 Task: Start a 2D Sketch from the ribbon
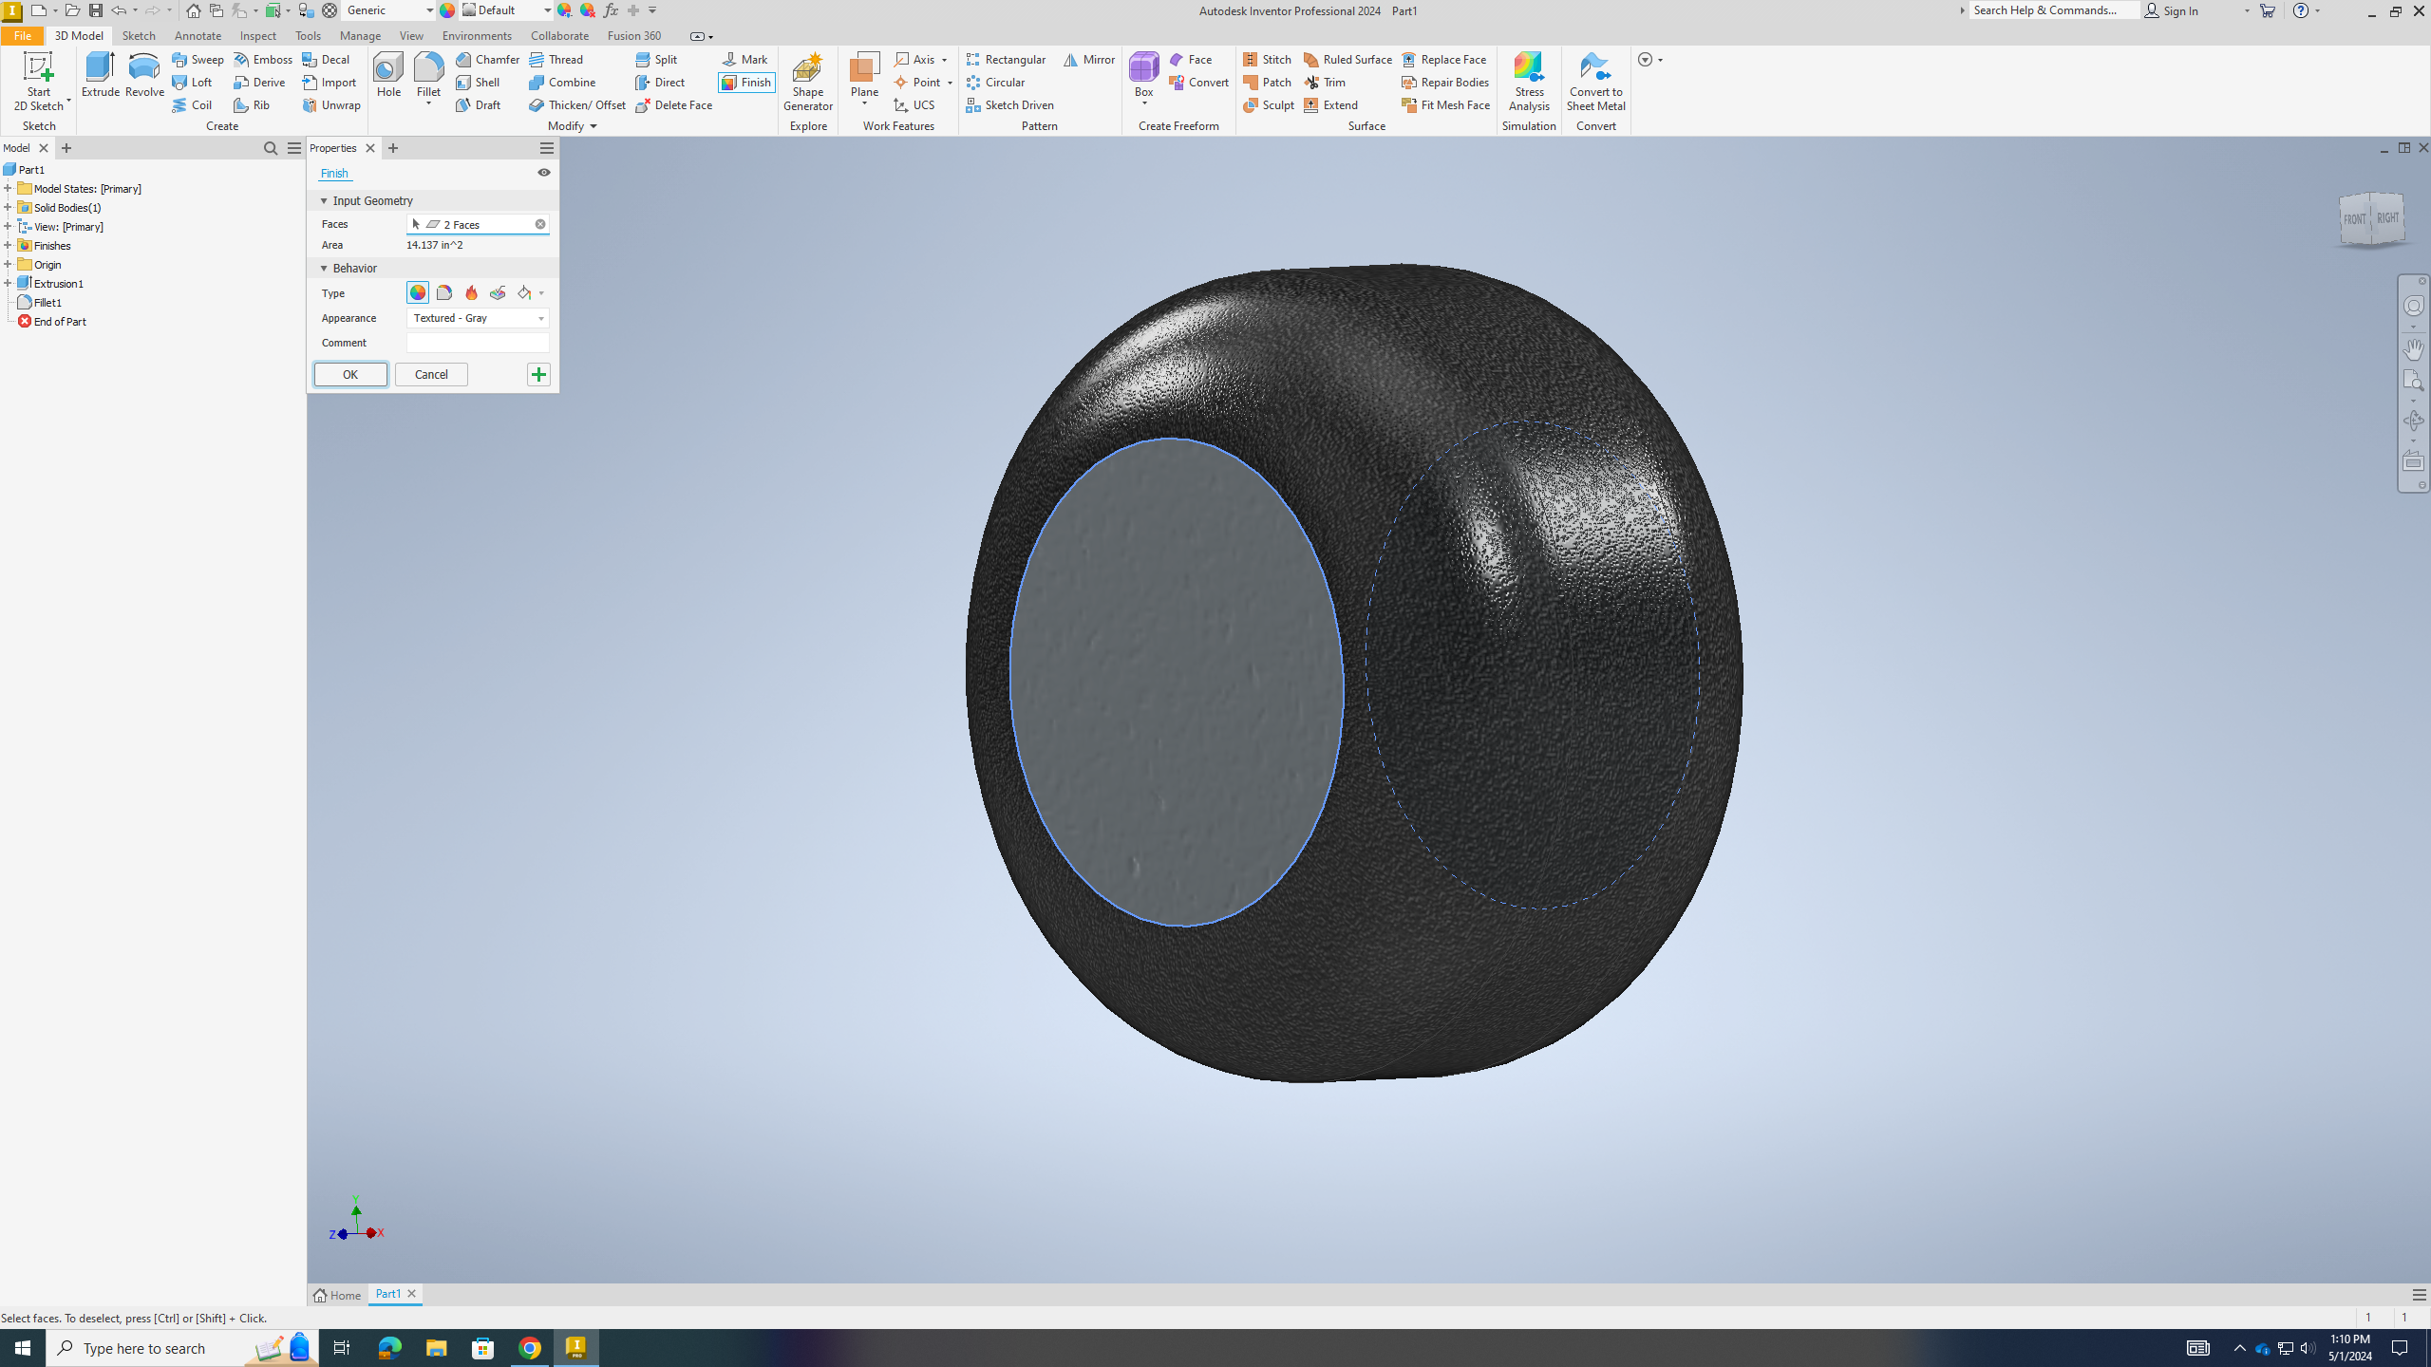(x=39, y=82)
